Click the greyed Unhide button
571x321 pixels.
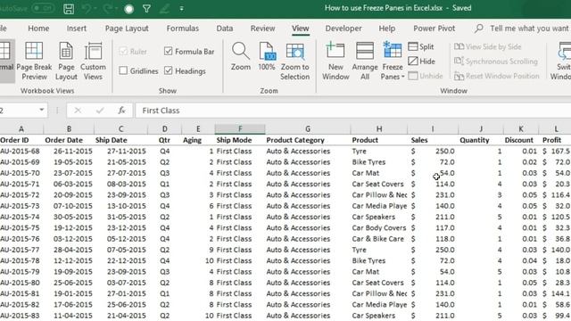point(426,76)
